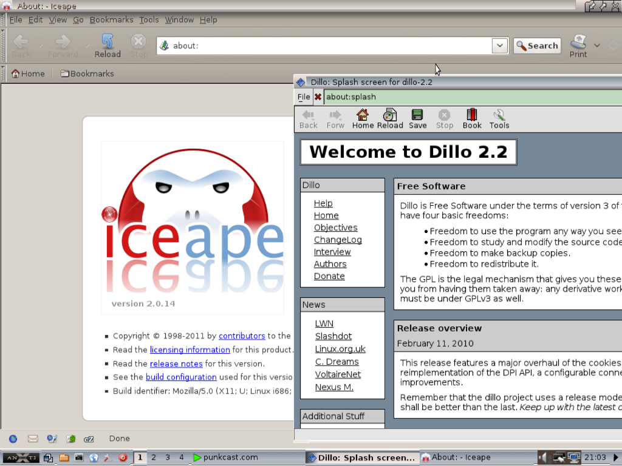Open Composer from Iceape component bar
Image resolution: width=622 pixels, height=466 pixels.
pyautogui.click(x=52, y=439)
